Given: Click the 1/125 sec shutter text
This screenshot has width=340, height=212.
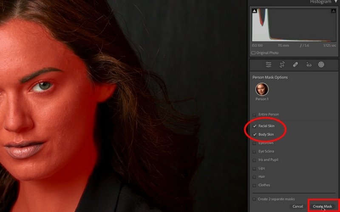Looking at the screenshot, I should (330, 46).
